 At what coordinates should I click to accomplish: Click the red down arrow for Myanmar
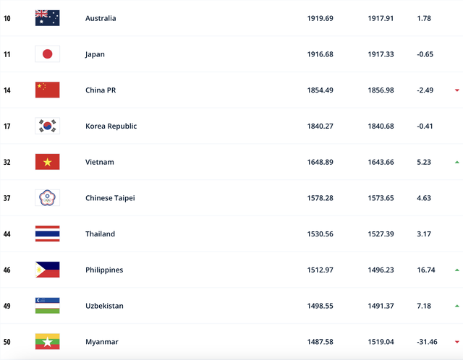point(457,342)
